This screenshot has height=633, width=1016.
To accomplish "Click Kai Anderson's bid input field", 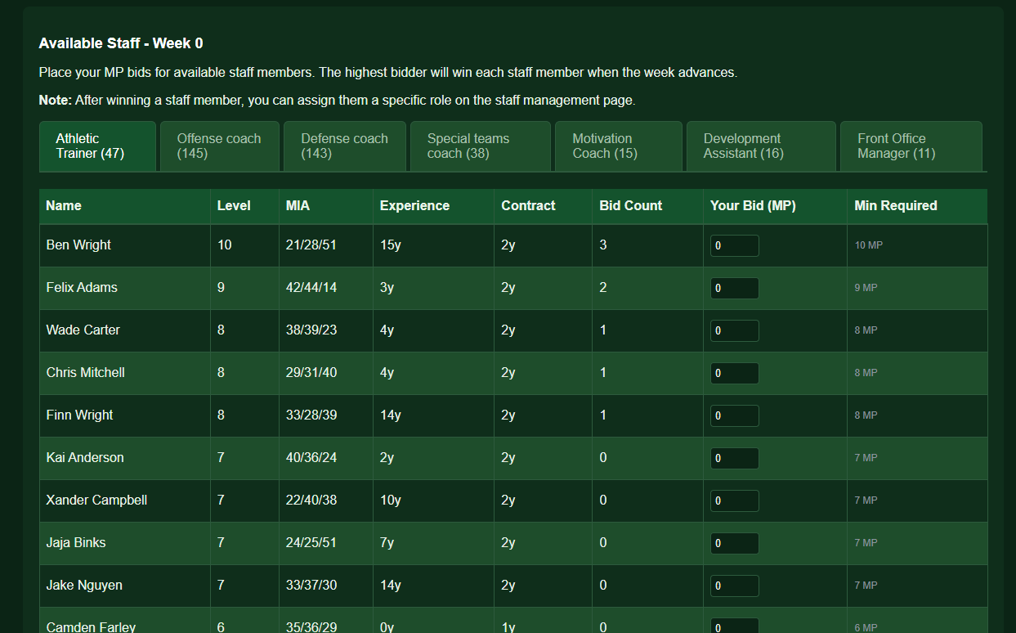I will point(734,459).
